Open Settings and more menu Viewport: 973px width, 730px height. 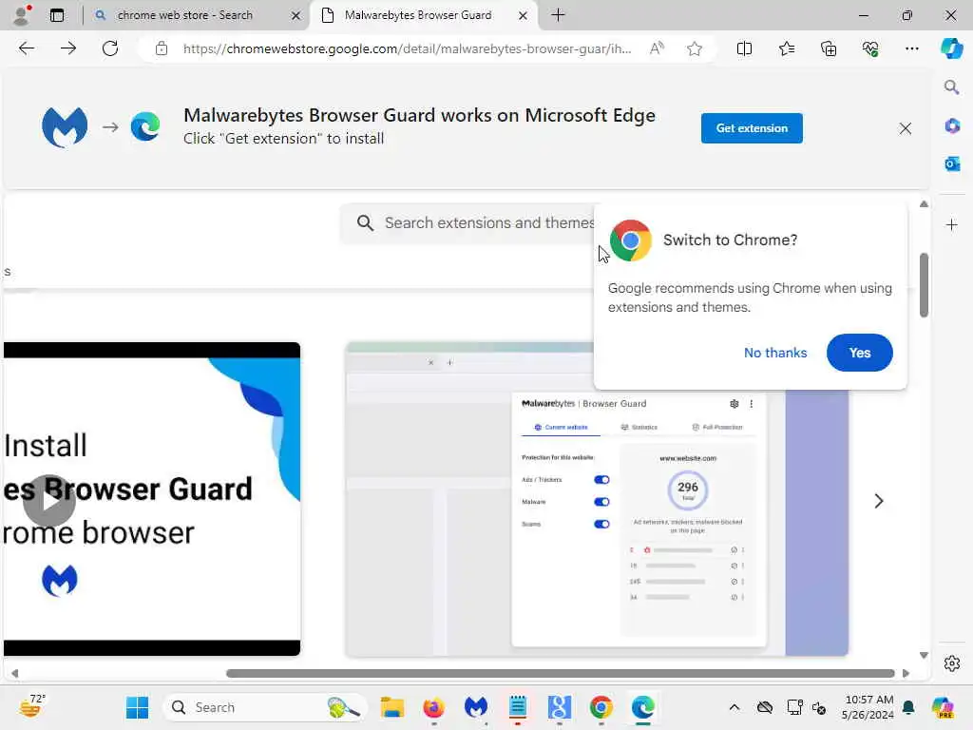(x=911, y=48)
